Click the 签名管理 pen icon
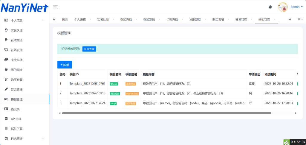The image size is (306, 145). pyautogui.click(x=6, y=89)
